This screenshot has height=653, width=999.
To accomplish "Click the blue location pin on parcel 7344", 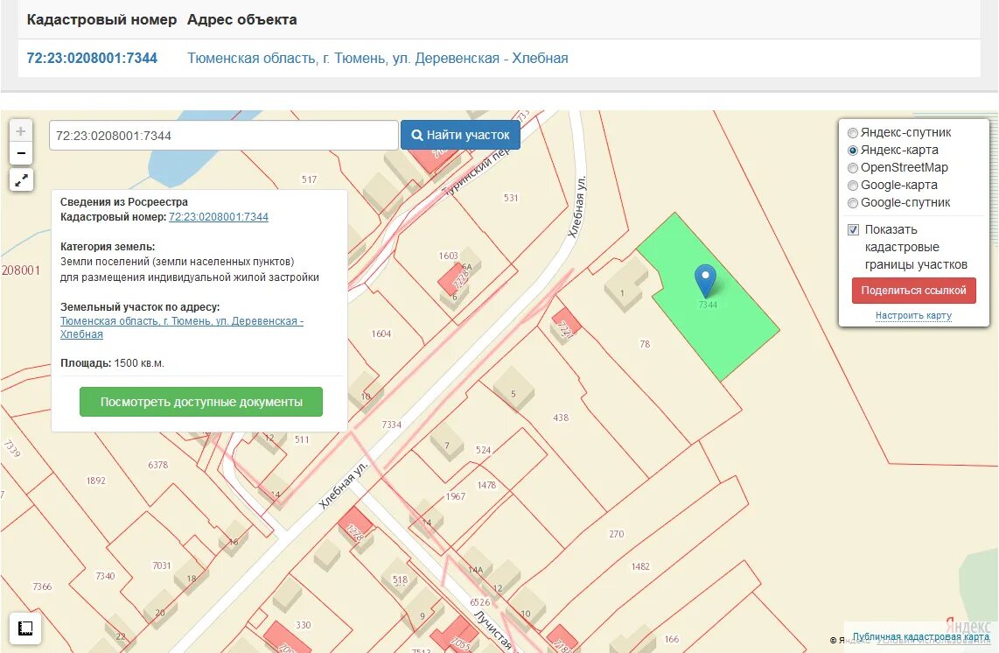I will [x=705, y=281].
